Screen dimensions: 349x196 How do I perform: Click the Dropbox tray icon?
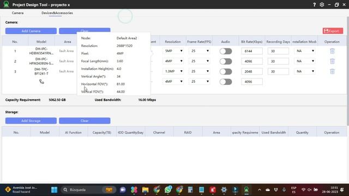click(276, 189)
